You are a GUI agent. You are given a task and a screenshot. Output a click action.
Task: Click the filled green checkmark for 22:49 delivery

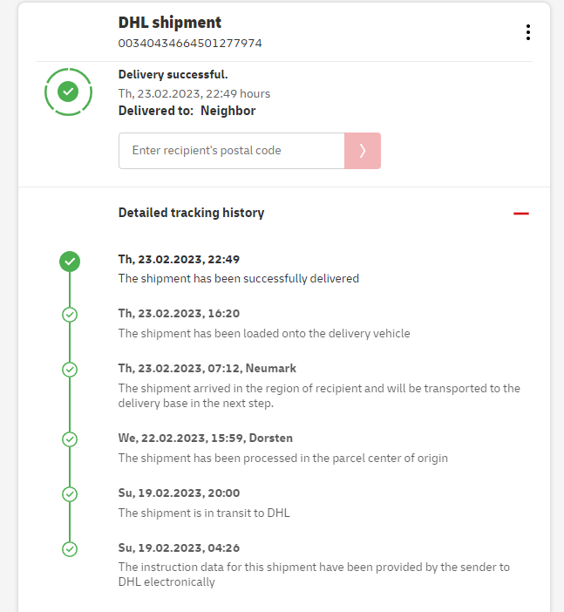(70, 260)
